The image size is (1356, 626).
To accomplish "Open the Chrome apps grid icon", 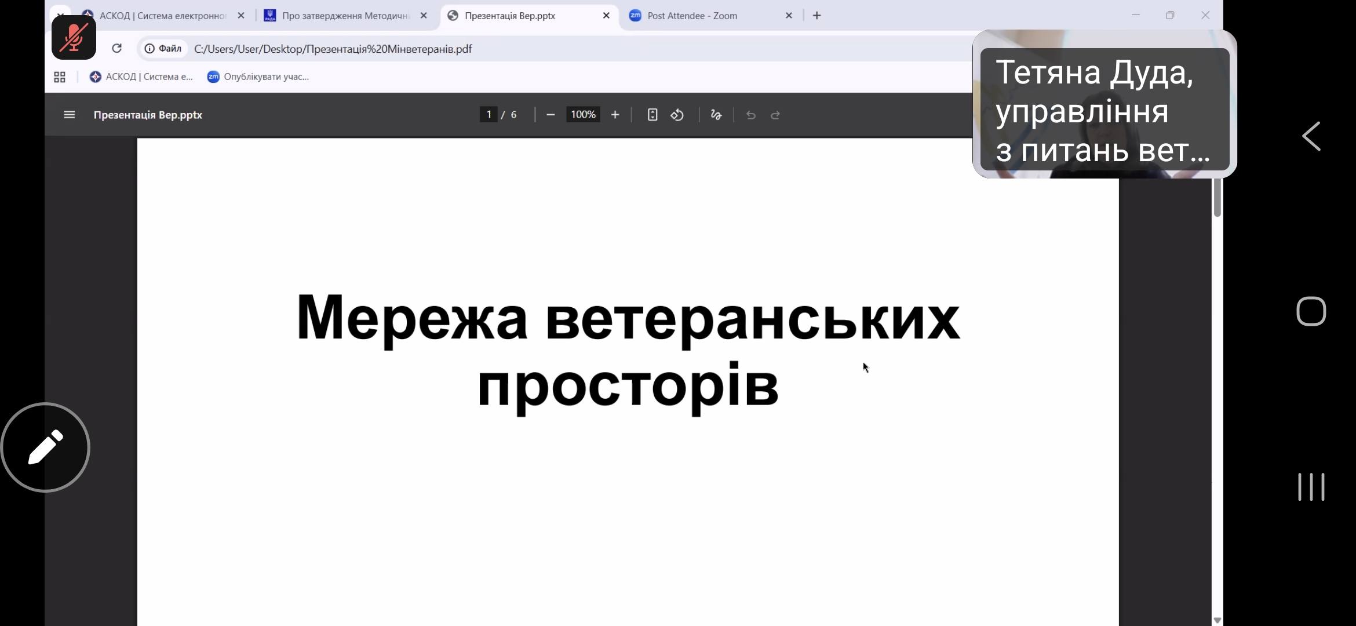I will [x=59, y=77].
